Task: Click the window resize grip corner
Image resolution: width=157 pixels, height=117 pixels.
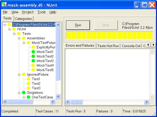Action: [154, 114]
